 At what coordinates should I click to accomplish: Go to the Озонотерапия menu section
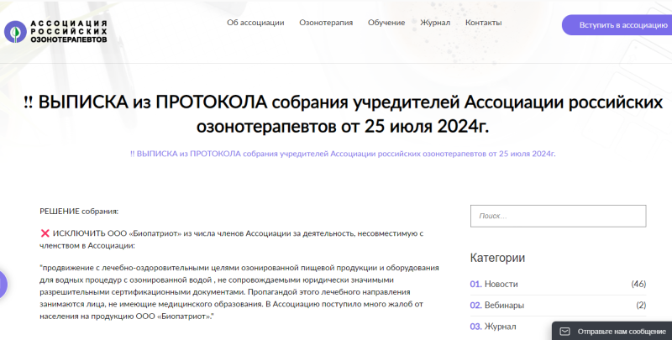[326, 23]
